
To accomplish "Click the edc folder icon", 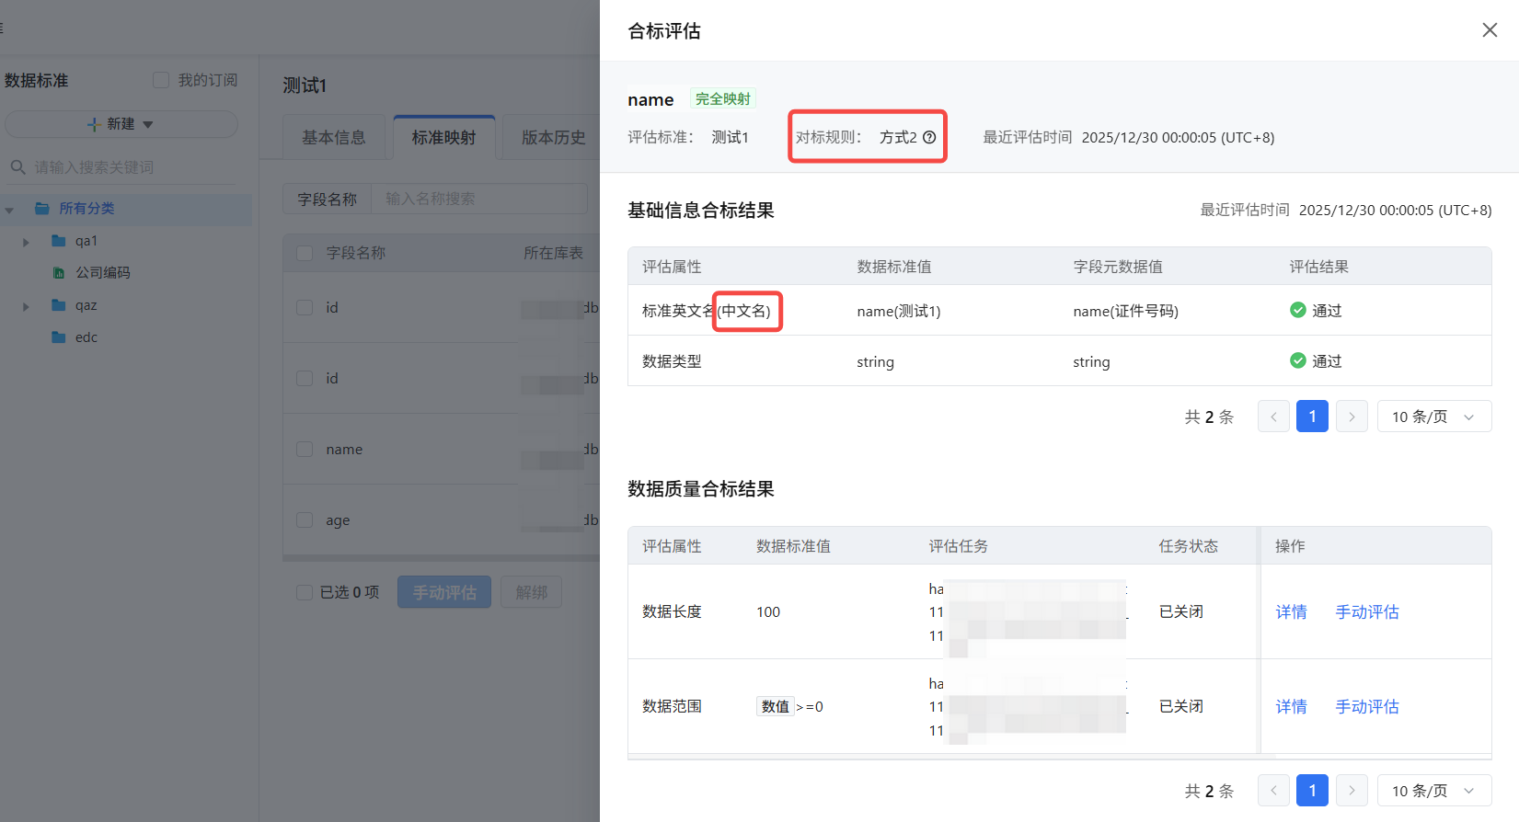I will pyautogui.click(x=59, y=337).
